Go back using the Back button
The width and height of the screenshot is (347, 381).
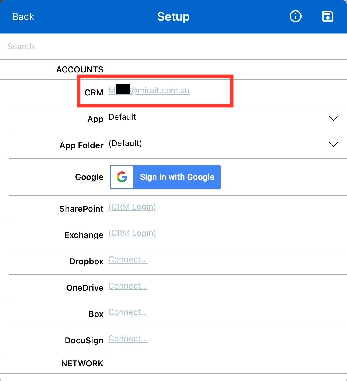pyautogui.click(x=23, y=16)
